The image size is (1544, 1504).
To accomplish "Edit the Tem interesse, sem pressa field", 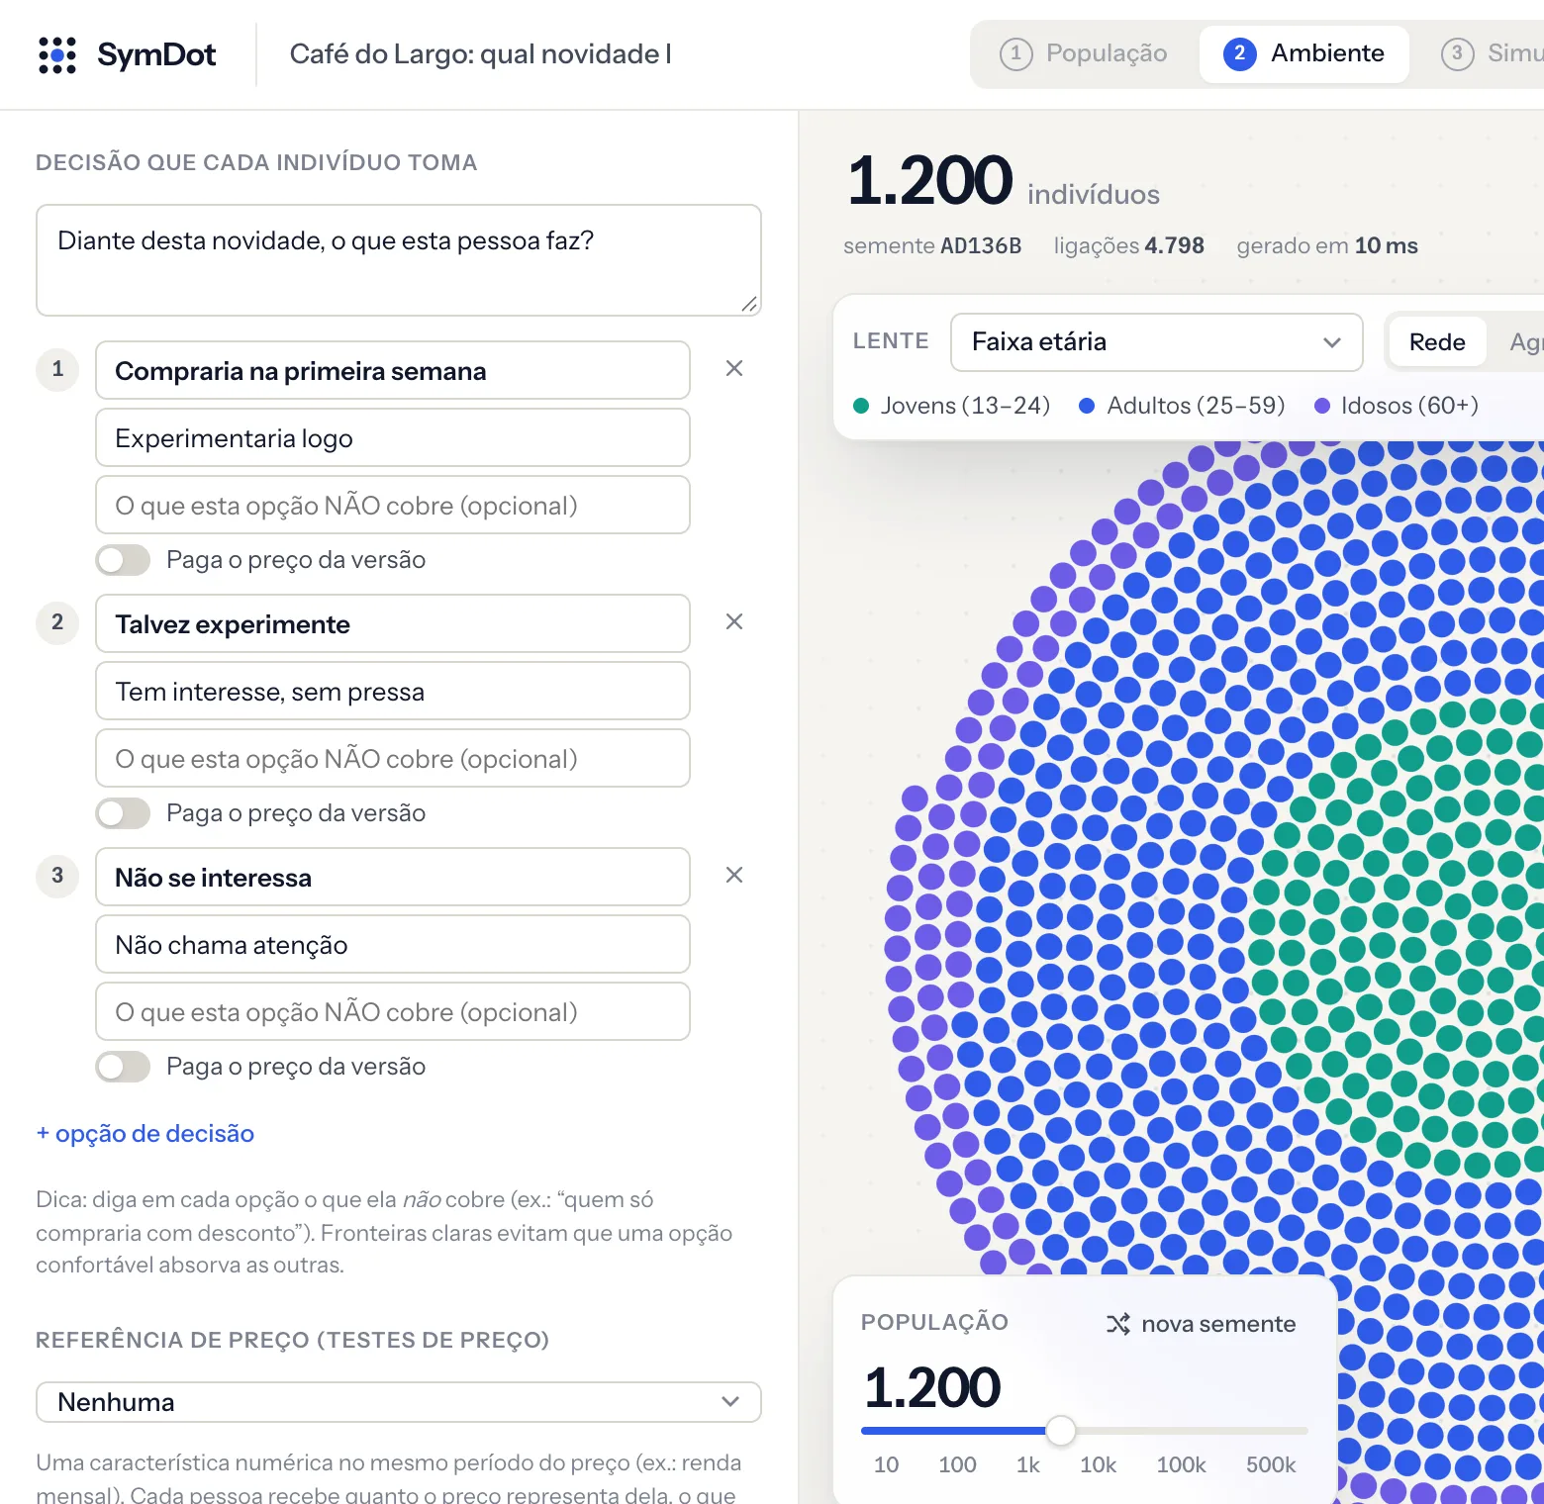I will [393, 691].
